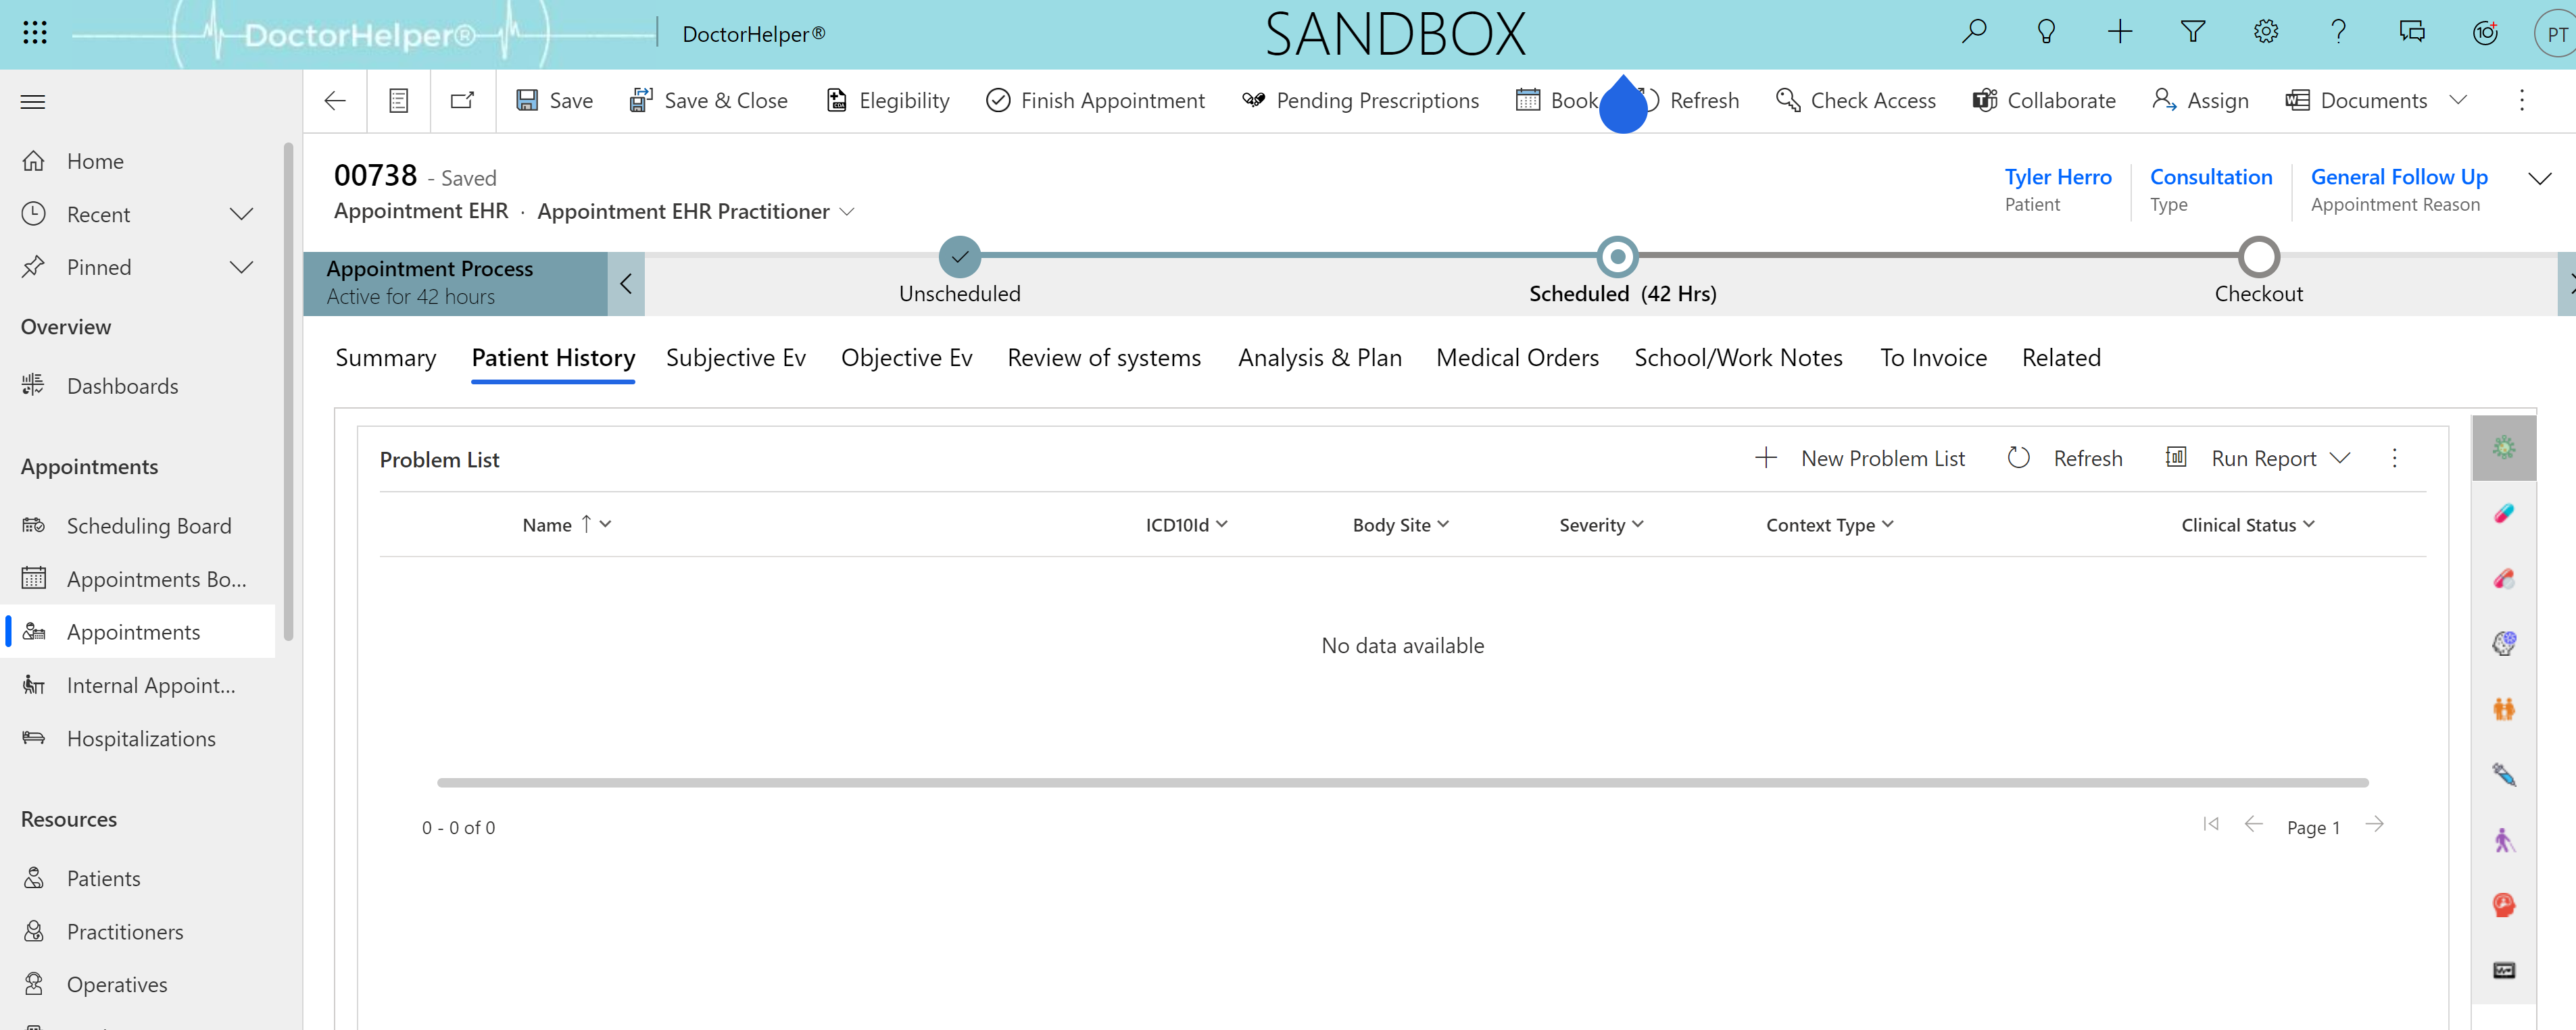Viewport: 2576px width, 1030px height.
Task: Open Elegibility check
Action: click(888, 101)
